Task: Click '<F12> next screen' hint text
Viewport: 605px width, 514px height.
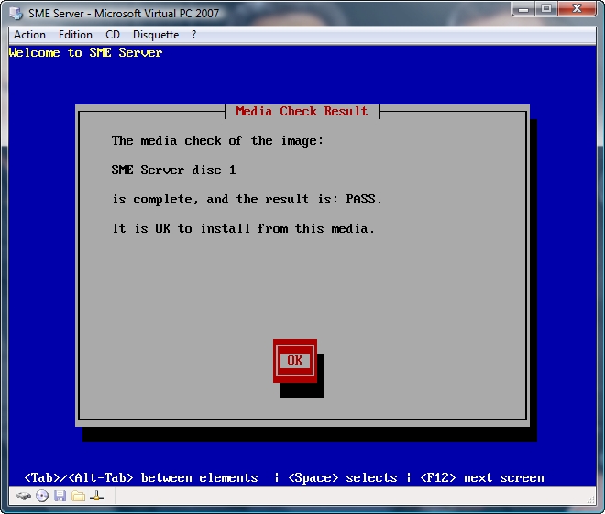Action: coord(482,477)
